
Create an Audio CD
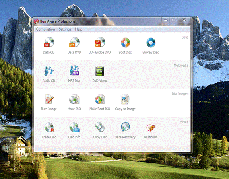(49, 74)
